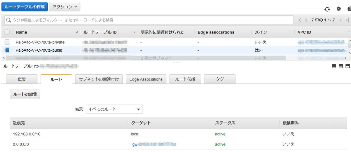Go to previous page of results
This screenshot has width=351, height=152.
click(x=306, y=20)
